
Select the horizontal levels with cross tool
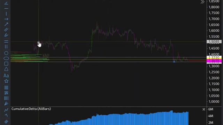[x=6, y=93]
